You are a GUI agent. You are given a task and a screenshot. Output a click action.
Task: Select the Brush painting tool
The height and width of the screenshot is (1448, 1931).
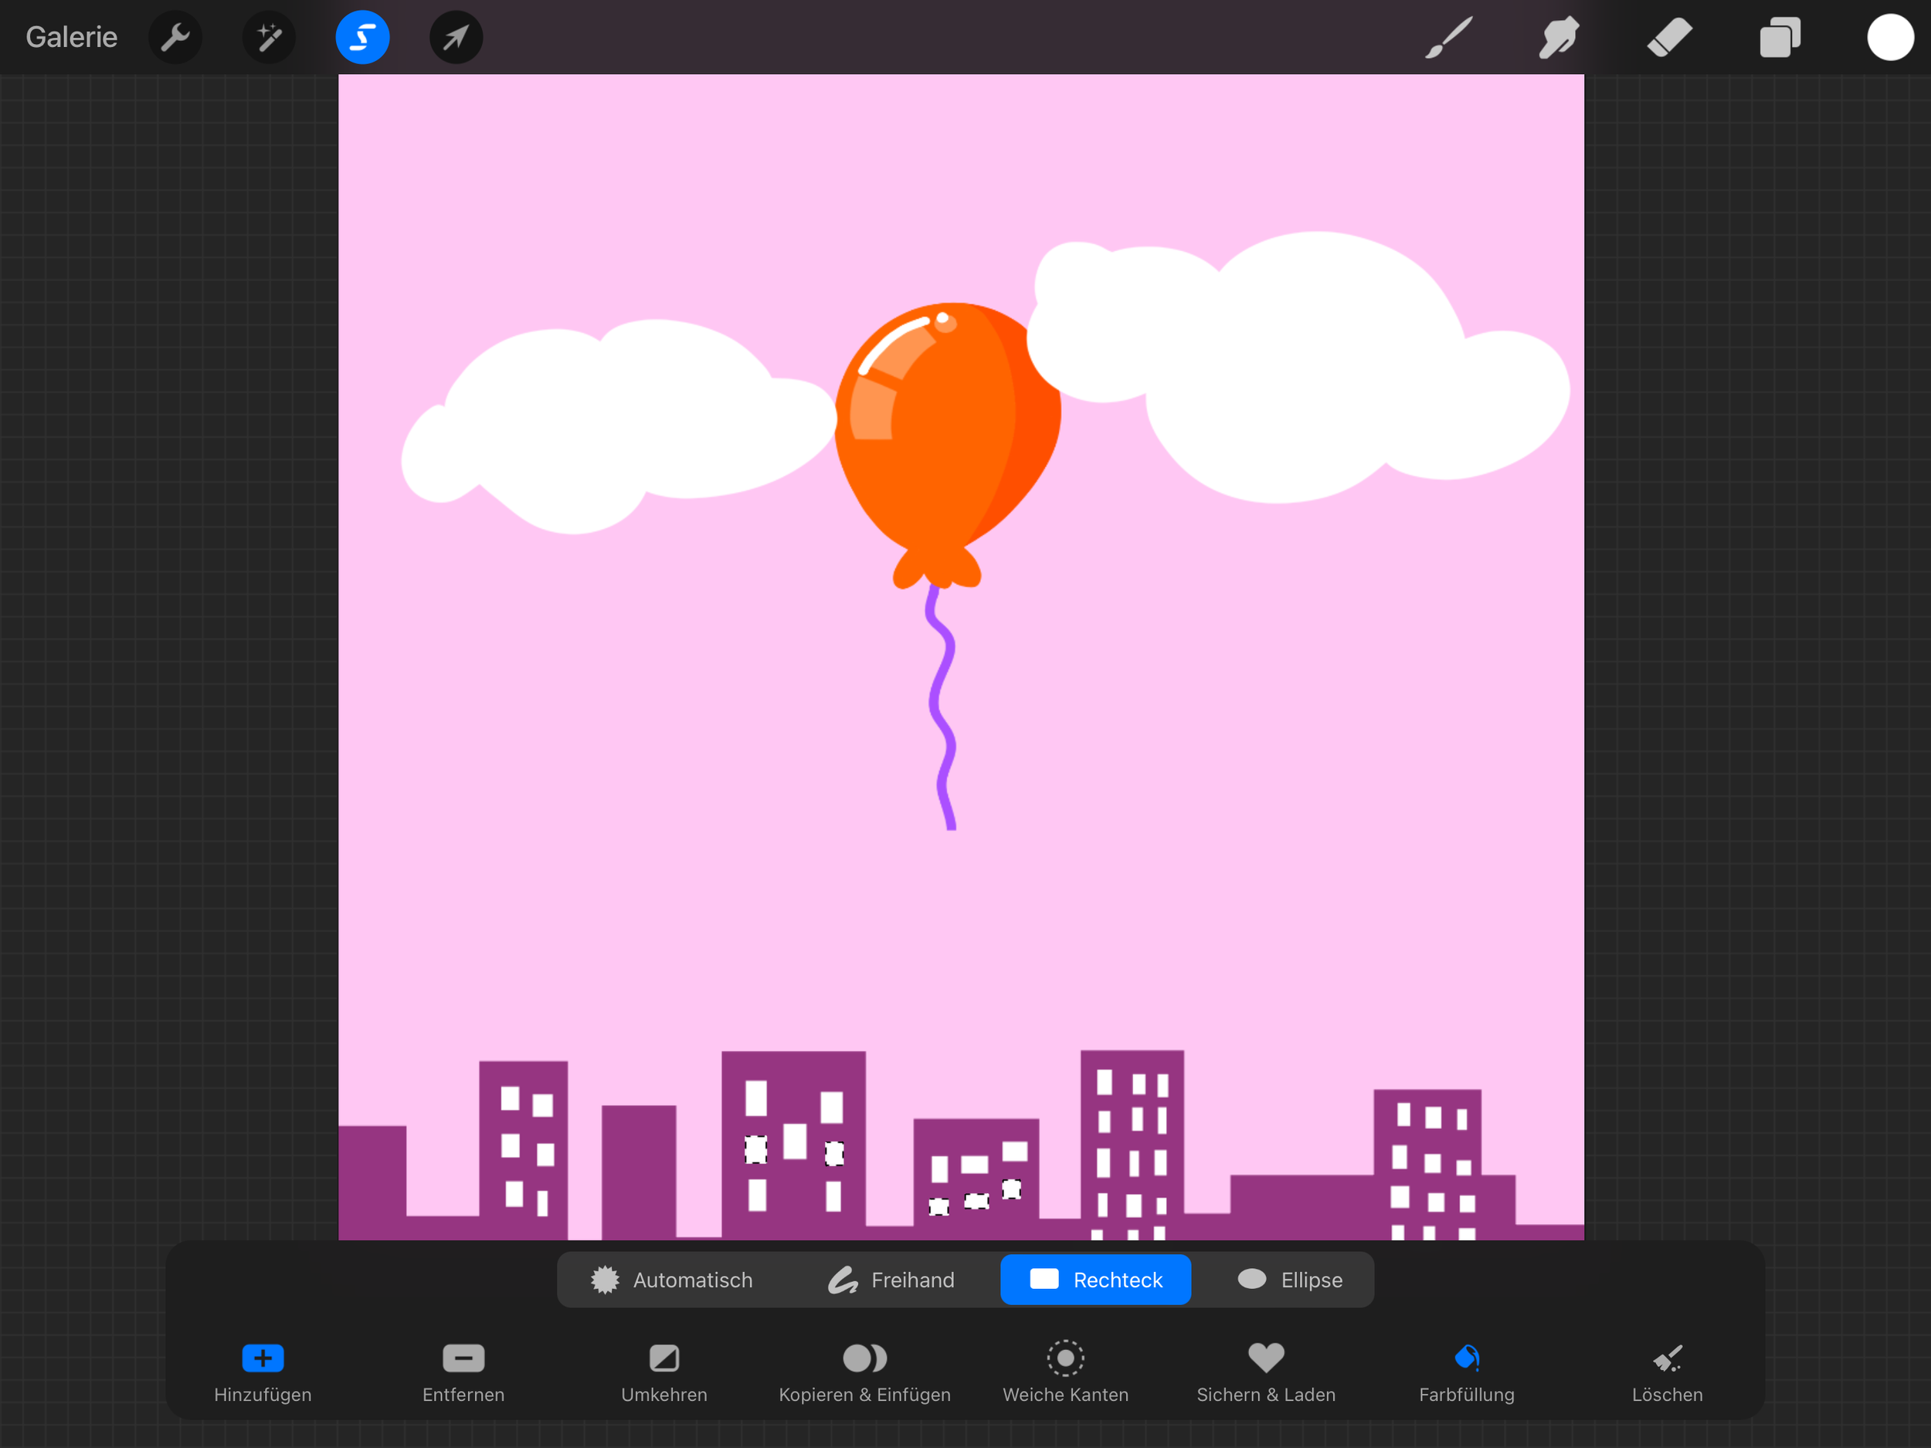coord(1447,36)
